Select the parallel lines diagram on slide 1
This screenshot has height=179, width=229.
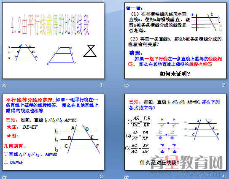23,52
